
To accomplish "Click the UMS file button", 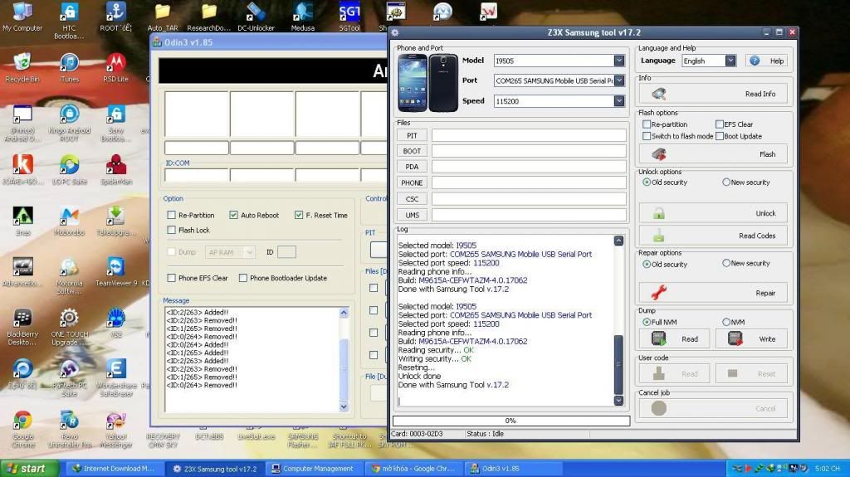I will 412,215.
